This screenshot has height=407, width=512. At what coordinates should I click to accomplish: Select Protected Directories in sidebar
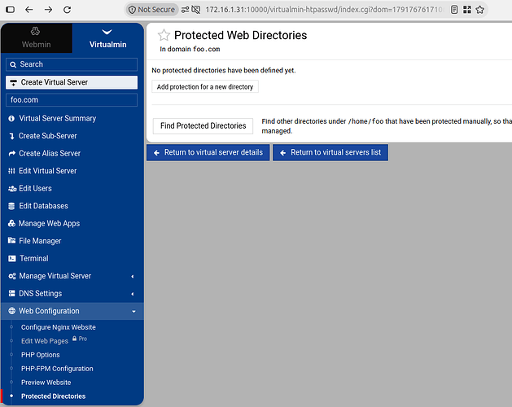coord(53,396)
